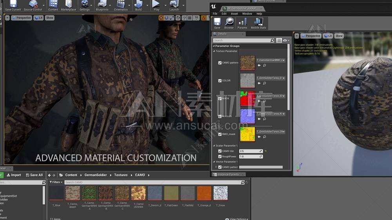Toggle the COLOR texture parameter checkbox

220,81
